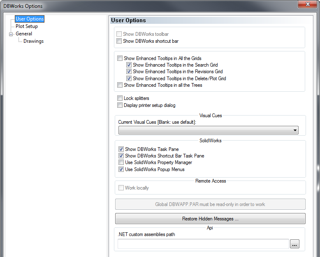Enable Use SolidWorks Property Manager
The height and width of the screenshot is (257, 320).
[121, 162]
